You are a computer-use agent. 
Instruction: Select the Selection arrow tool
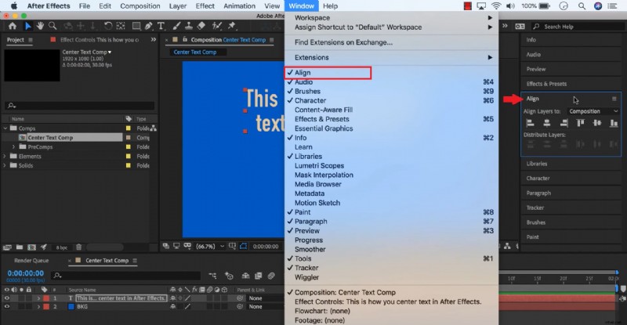27,26
